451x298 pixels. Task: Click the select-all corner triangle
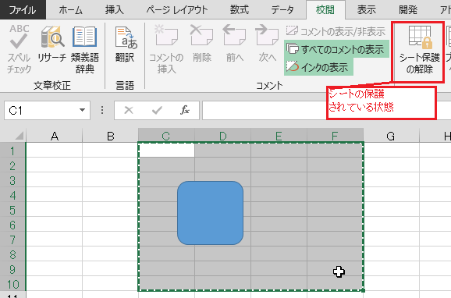[x=19, y=135]
